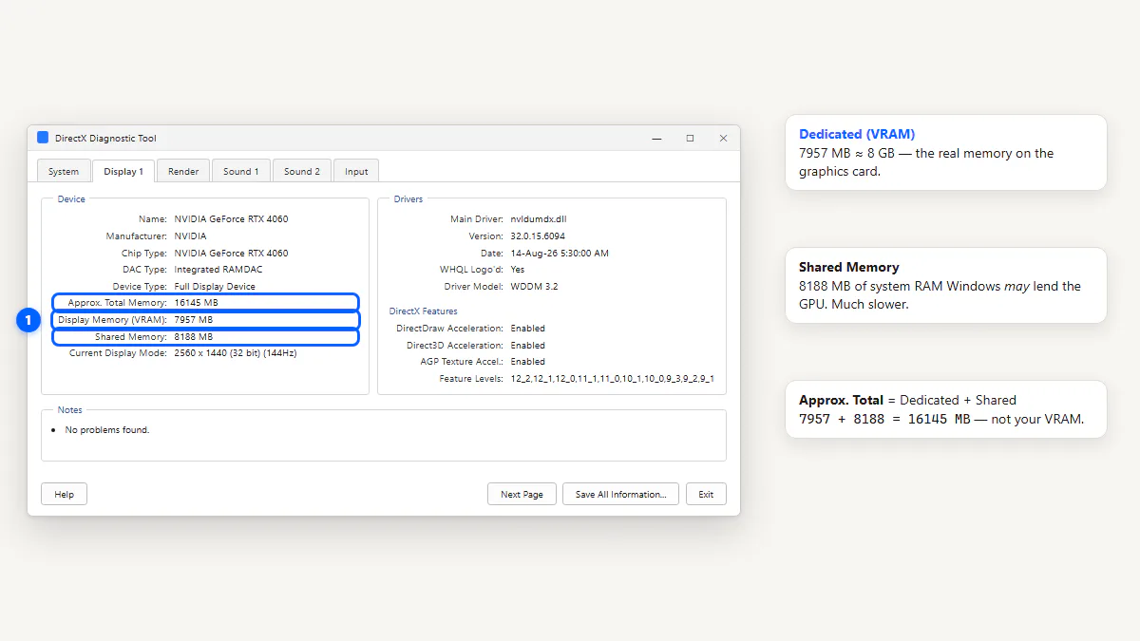Click Save All Information button

620,494
